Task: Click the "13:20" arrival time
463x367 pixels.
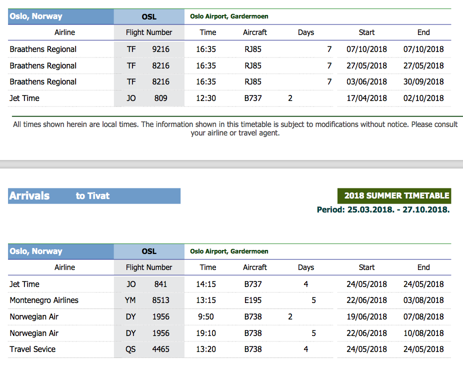Action: pos(206,349)
